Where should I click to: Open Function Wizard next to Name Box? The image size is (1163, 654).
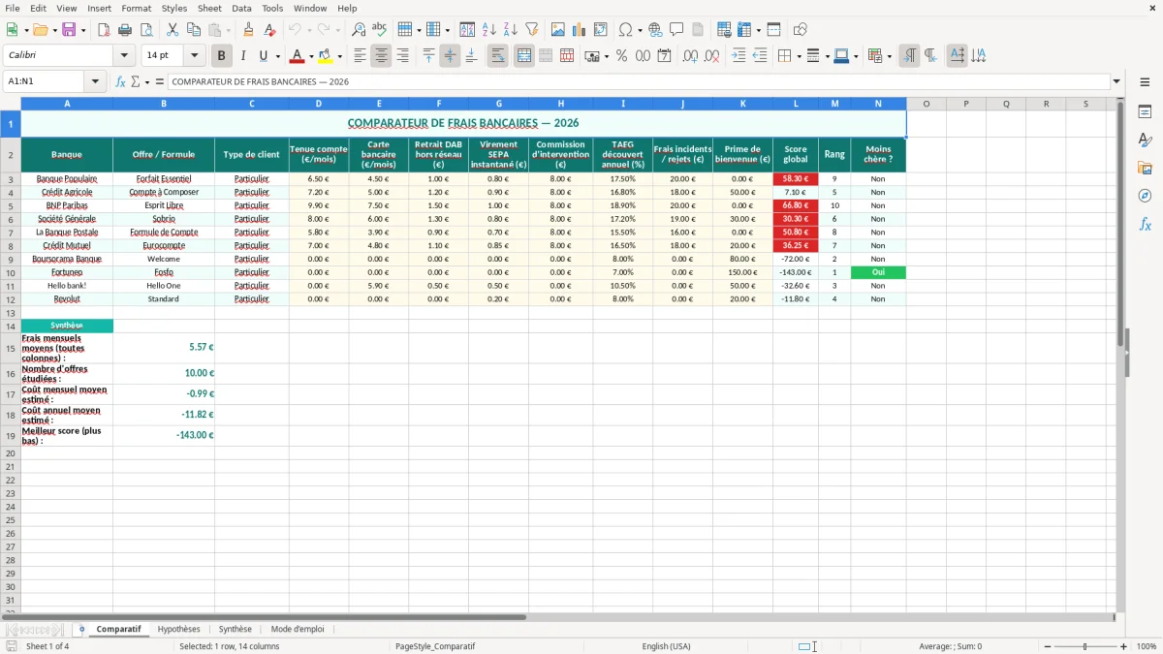pyautogui.click(x=121, y=82)
